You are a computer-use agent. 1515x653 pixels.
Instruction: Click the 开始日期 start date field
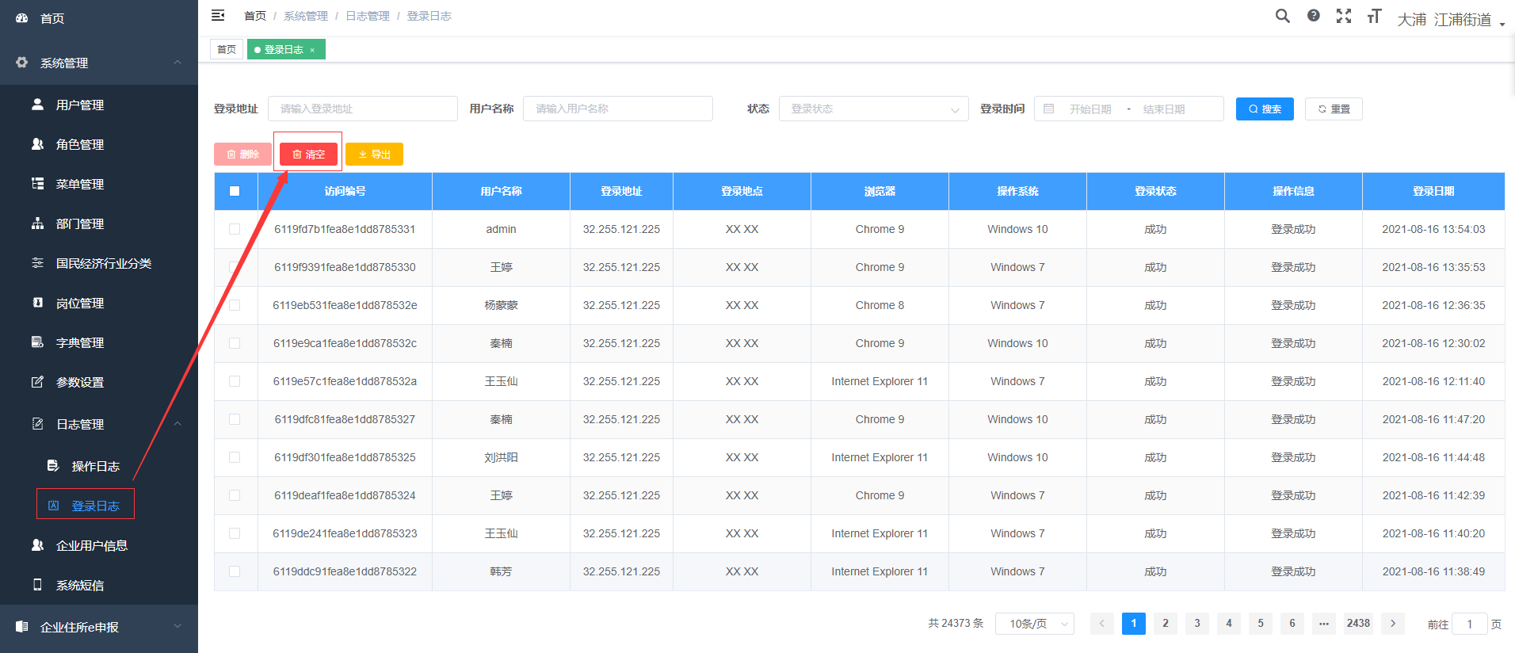[1090, 109]
